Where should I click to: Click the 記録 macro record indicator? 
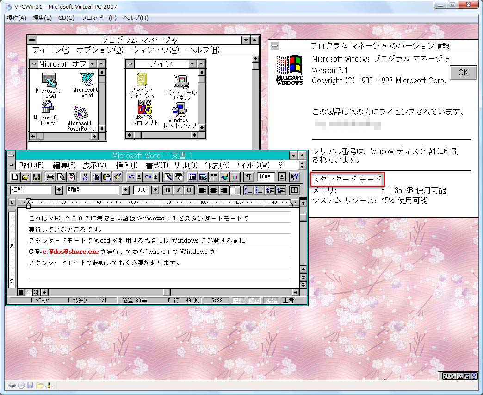(238, 301)
